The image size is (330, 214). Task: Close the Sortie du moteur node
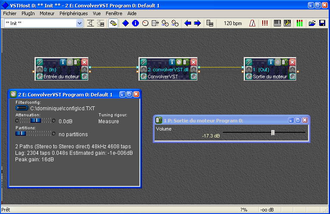[x=292, y=62]
